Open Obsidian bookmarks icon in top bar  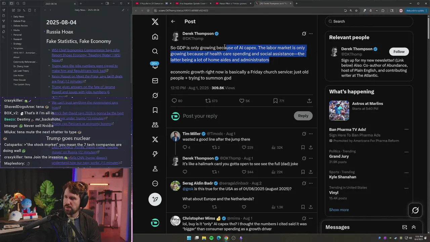pos(24,3)
